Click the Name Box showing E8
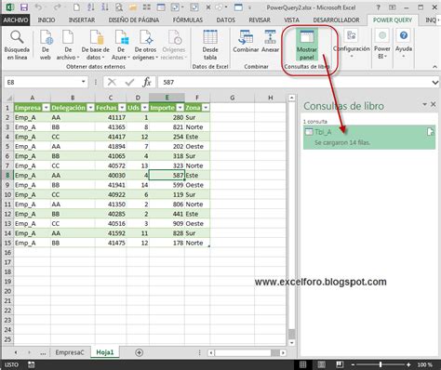Screen dimensions: 441x370 point(42,82)
